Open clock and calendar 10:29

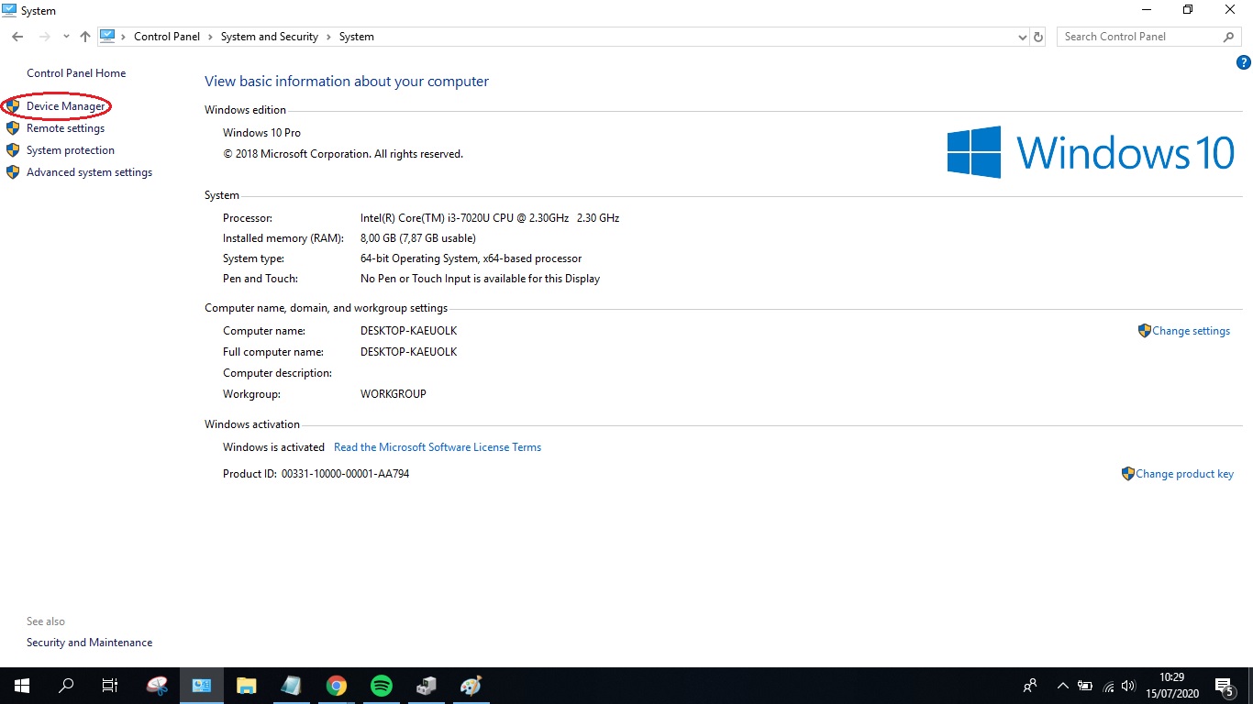point(1171,686)
